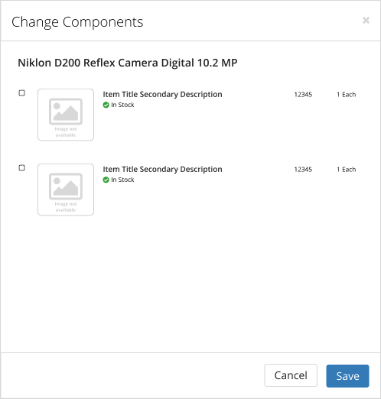The height and width of the screenshot is (399, 381).
Task: Click the first item's placeholder picture icon
Action: click(x=66, y=112)
